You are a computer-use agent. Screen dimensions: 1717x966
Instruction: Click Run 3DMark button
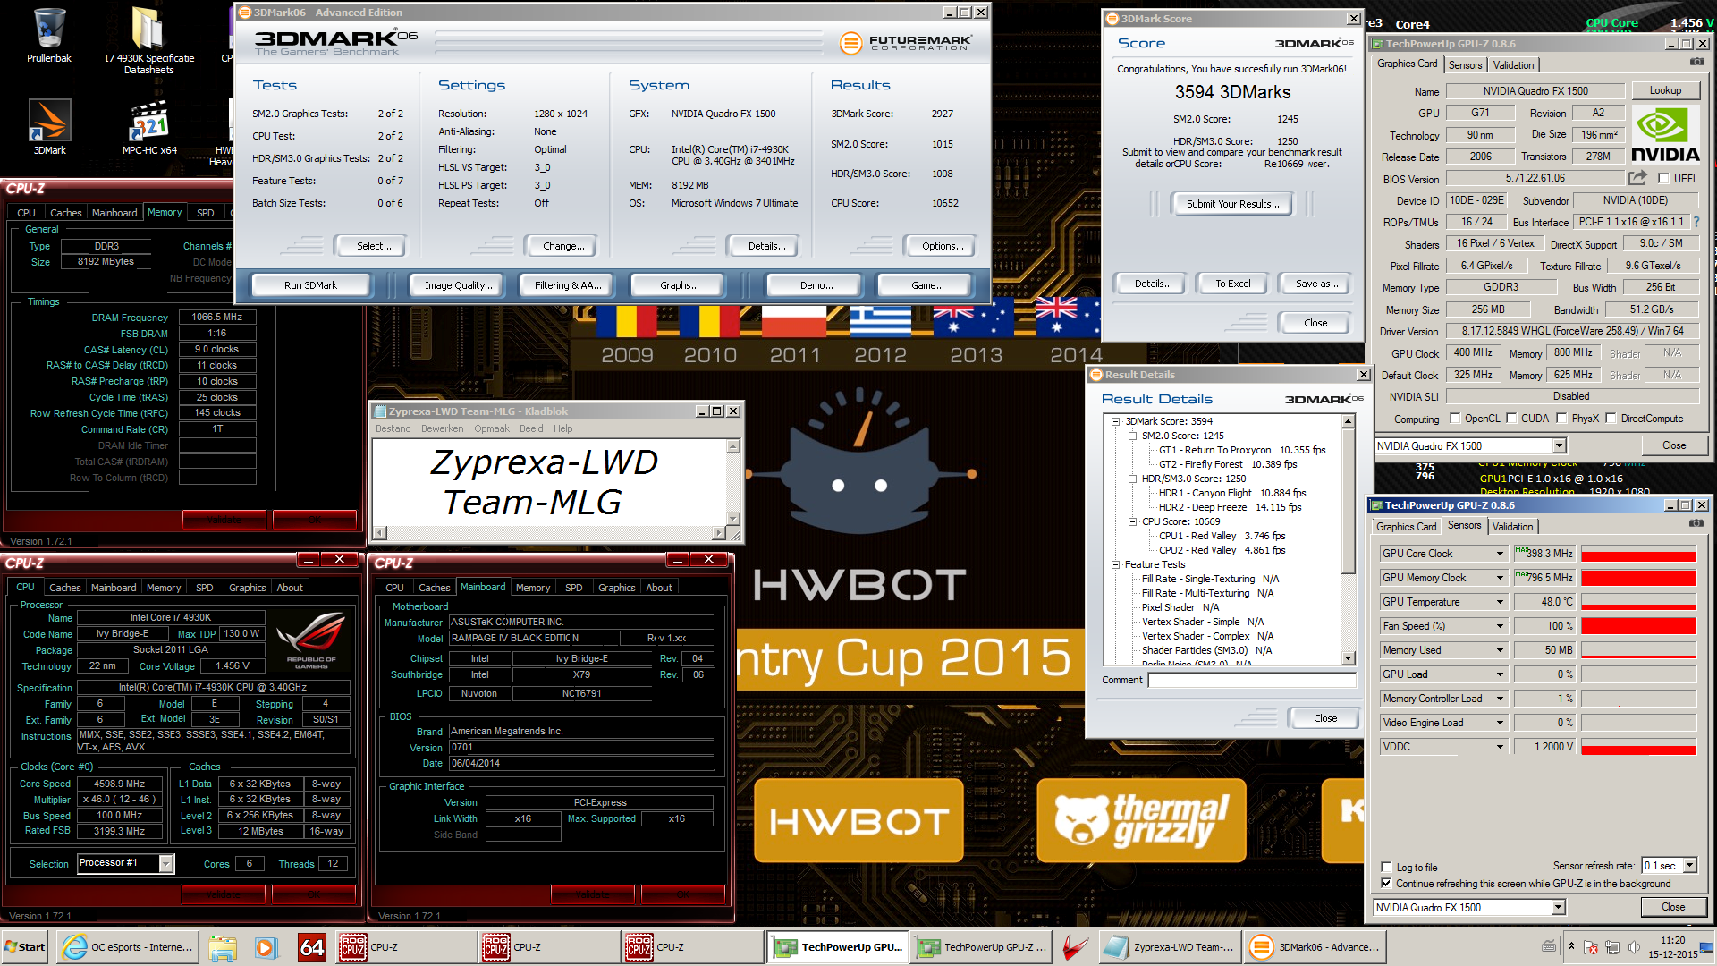[310, 285]
